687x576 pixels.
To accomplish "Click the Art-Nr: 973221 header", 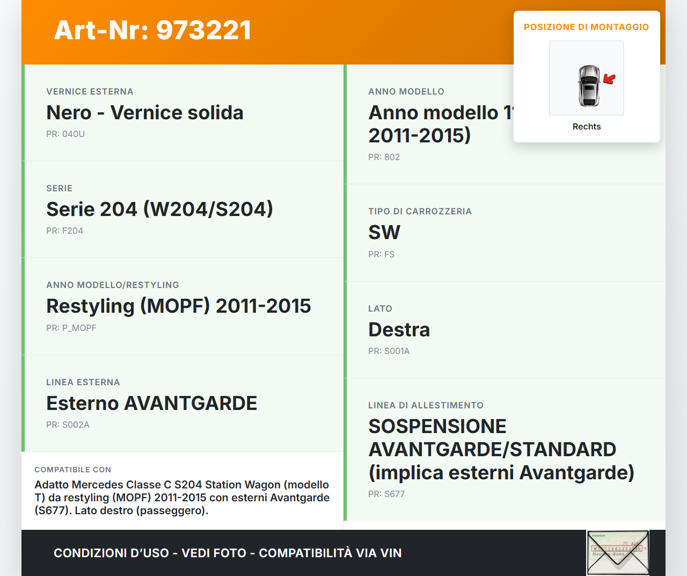I will tap(152, 31).
